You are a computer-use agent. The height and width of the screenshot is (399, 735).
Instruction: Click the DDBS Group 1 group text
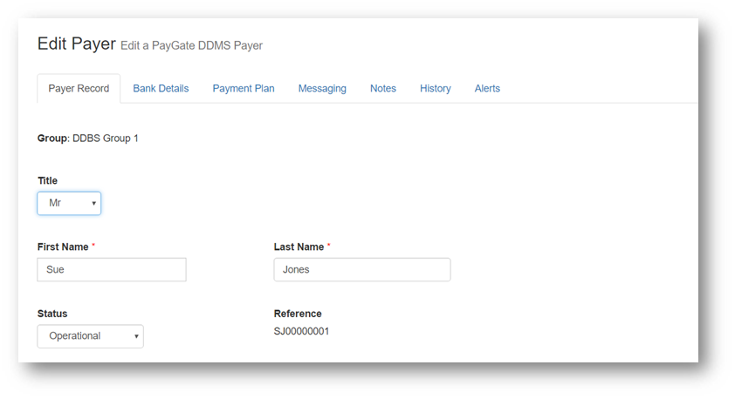coord(105,139)
